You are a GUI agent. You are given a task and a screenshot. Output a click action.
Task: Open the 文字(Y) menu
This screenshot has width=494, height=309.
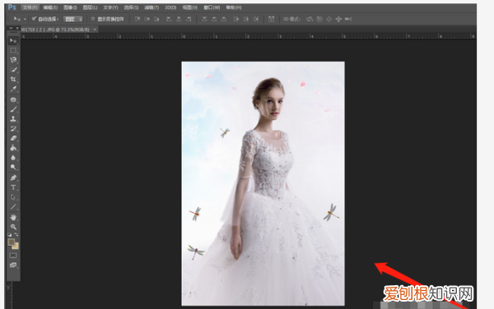coord(110,7)
